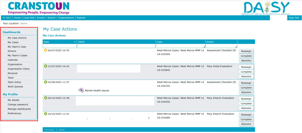
Task: Abandon the CA-036556 Perp Interim Evaluation
Action: 246,108
